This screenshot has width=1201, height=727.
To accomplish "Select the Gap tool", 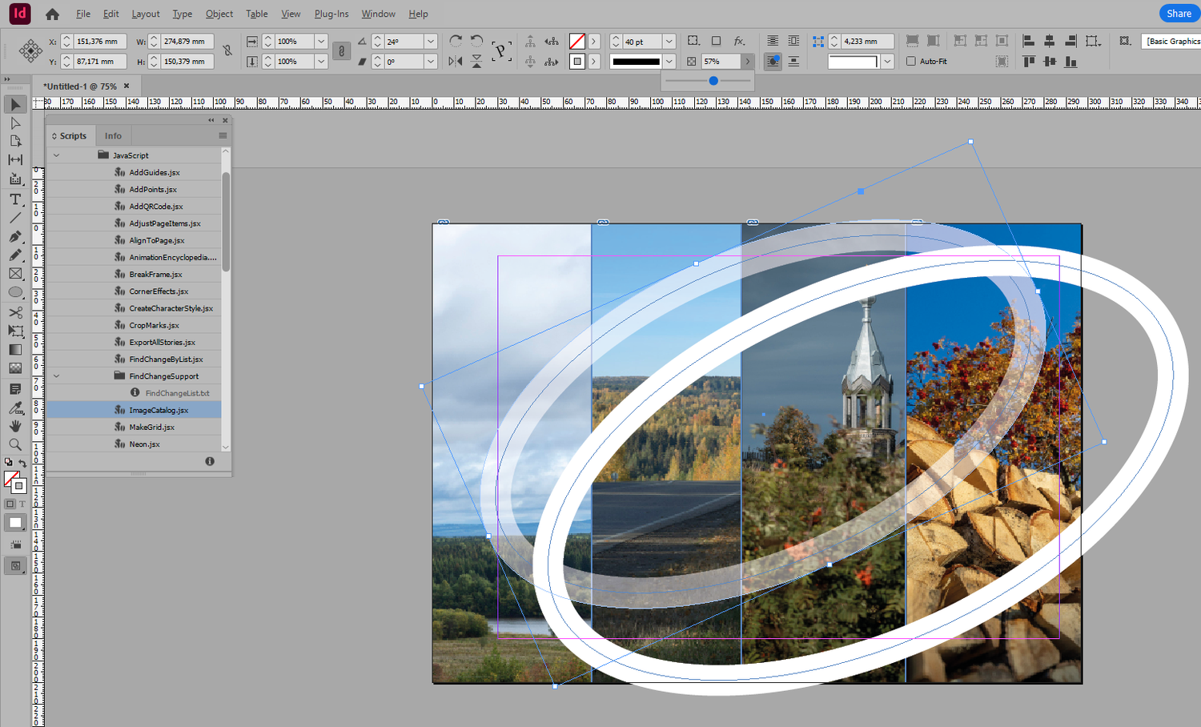I will [x=15, y=160].
